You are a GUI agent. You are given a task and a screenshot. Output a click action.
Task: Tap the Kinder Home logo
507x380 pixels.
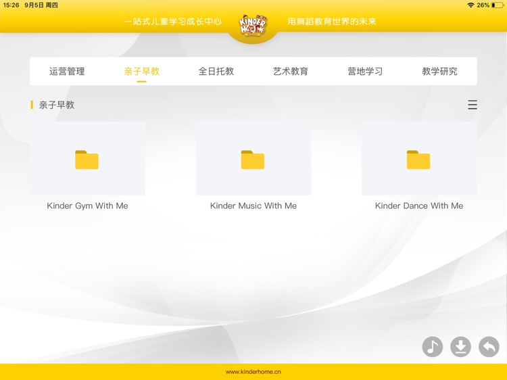[x=254, y=25]
